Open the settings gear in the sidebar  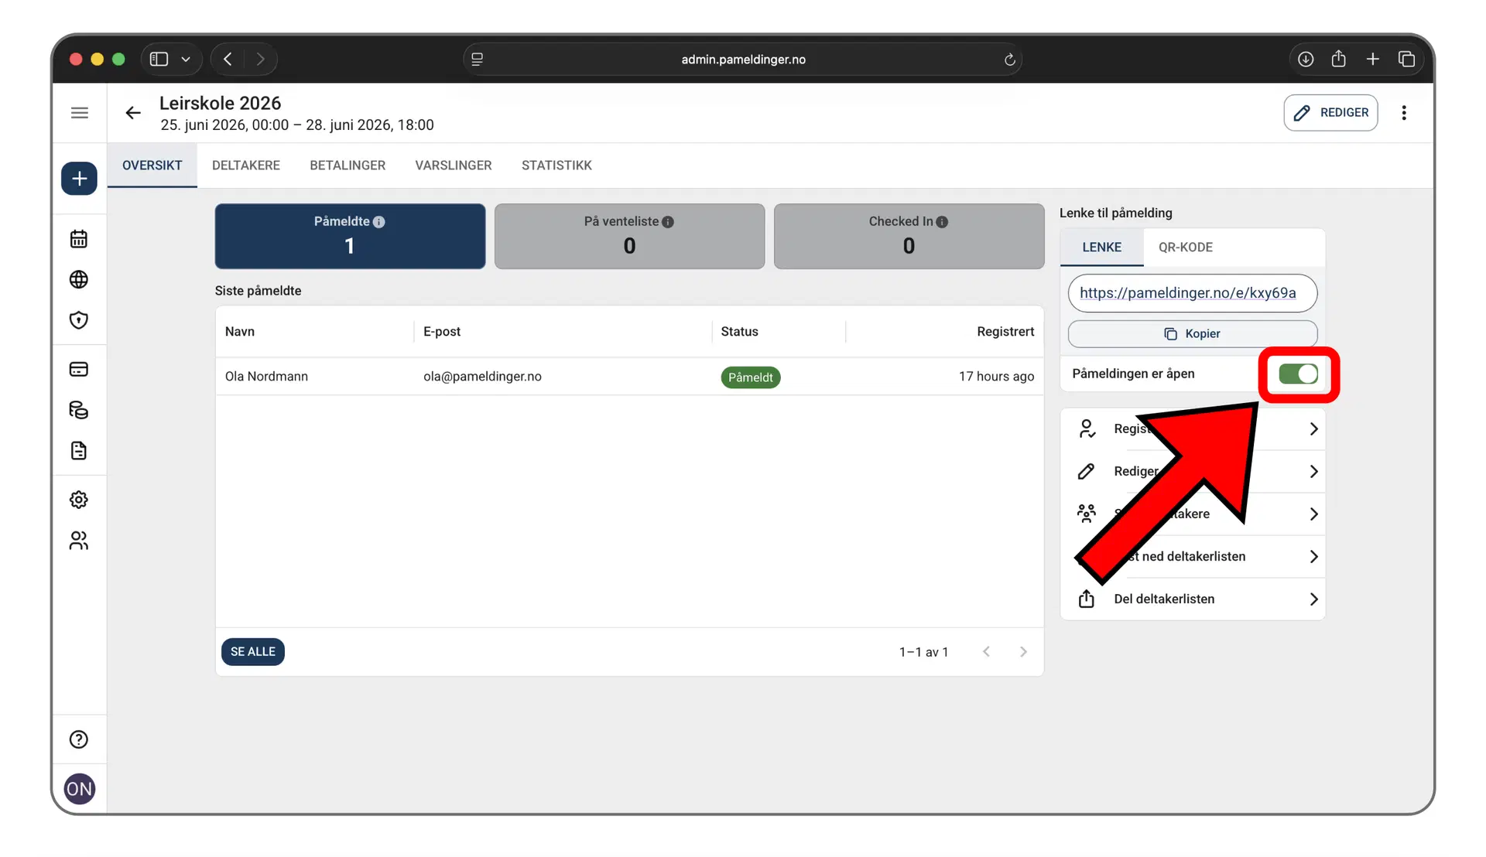click(79, 500)
